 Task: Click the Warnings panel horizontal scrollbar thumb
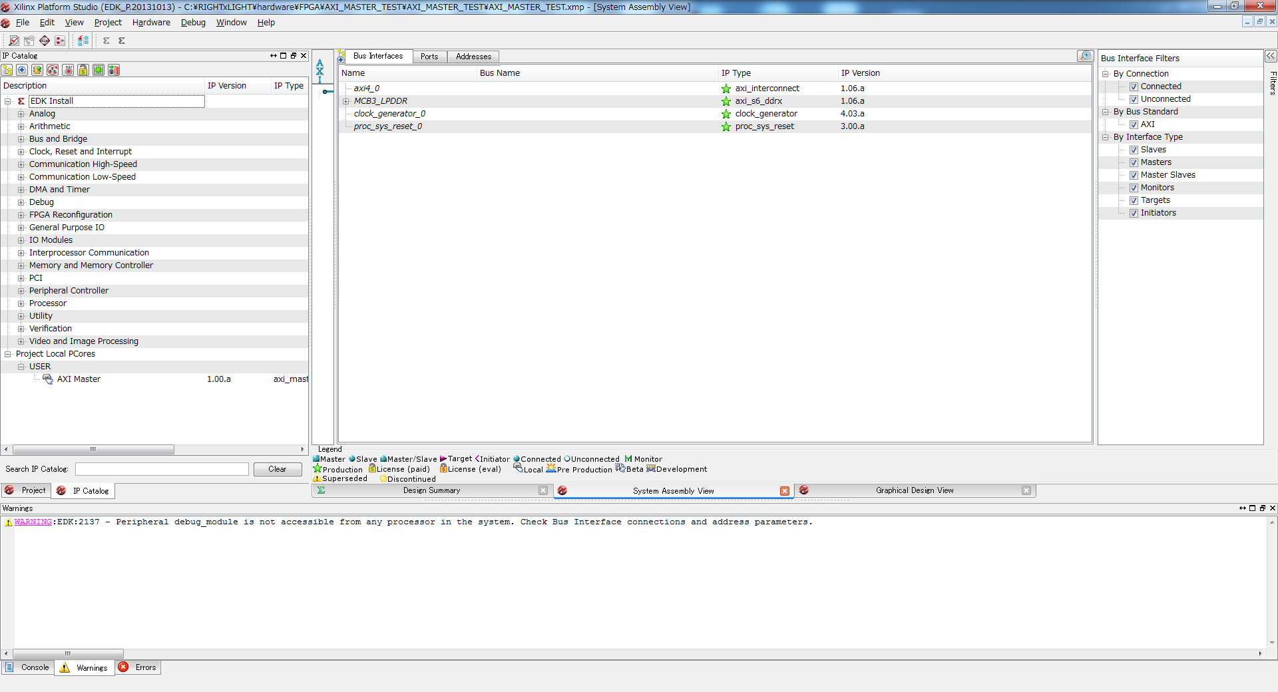[68, 654]
